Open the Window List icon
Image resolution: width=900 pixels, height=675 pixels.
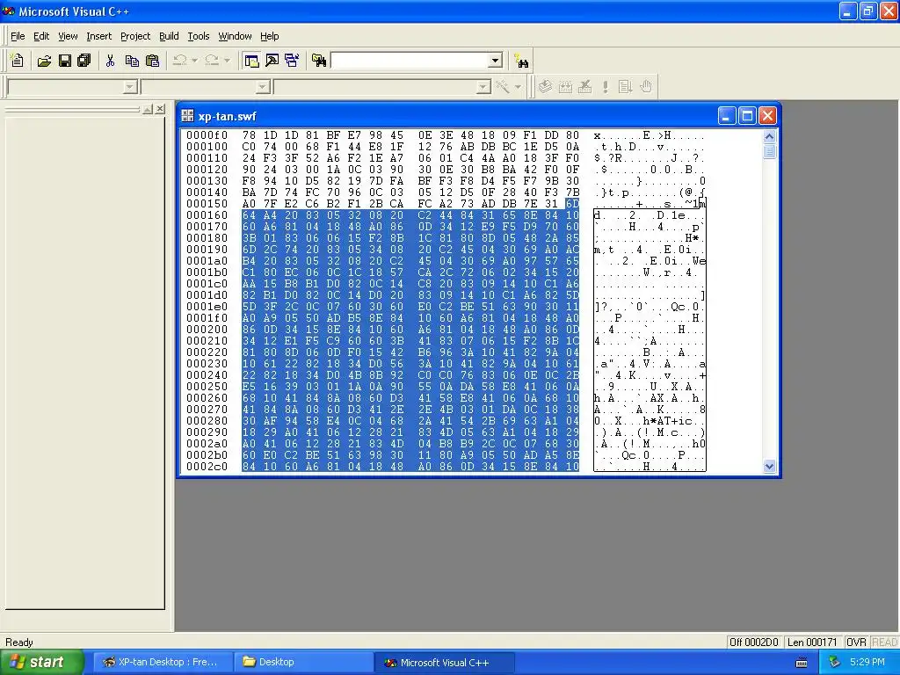(x=292, y=61)
